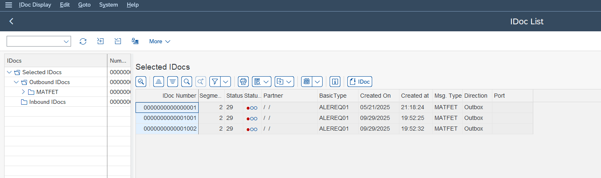Select the Outbound IDocs tree item
The image size is (601, 178).
click(x=50, y=82)
